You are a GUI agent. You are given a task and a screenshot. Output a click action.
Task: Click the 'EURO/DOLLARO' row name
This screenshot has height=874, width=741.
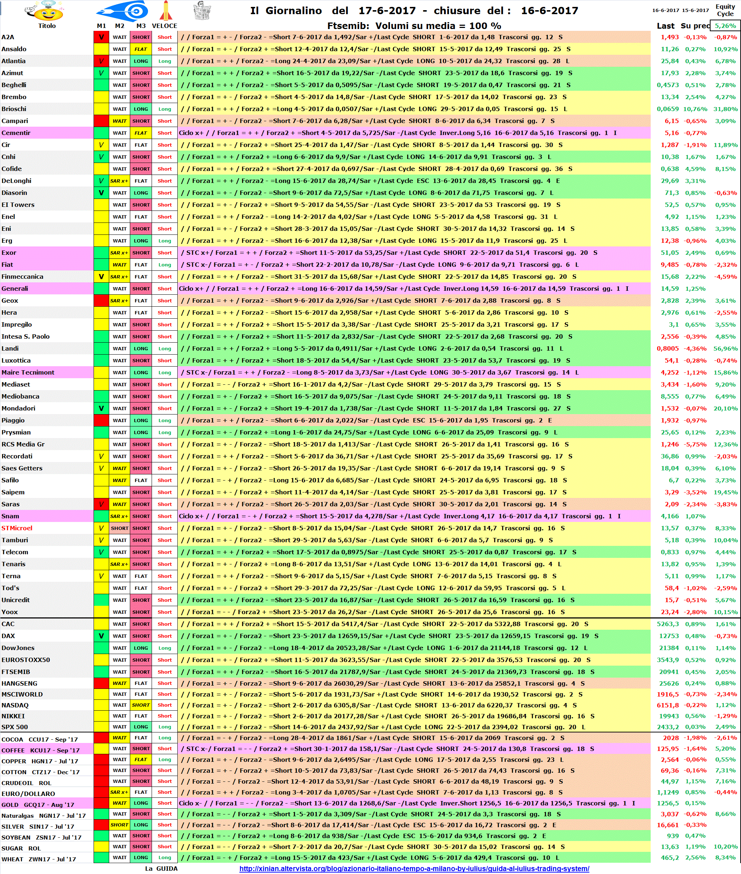[x=28, y=794]
